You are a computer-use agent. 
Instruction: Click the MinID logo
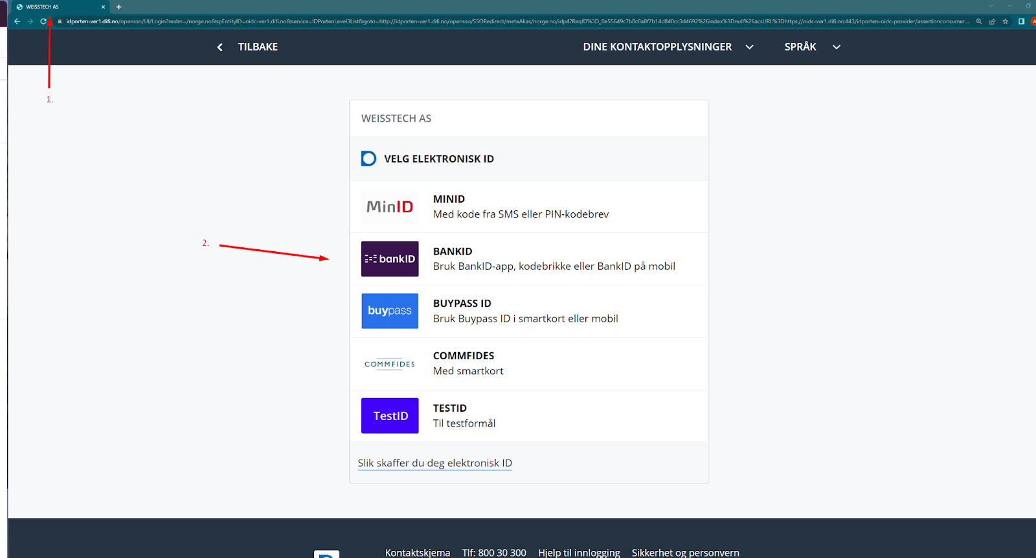(x=390, y=206)
